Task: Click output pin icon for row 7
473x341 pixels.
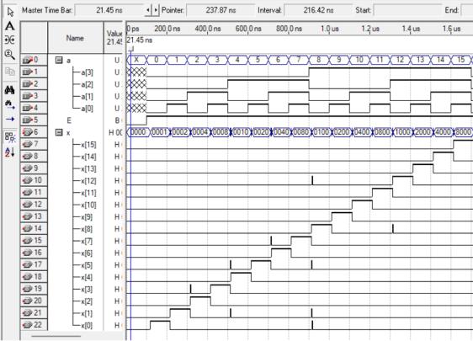Action: click(x=28, y=144)
